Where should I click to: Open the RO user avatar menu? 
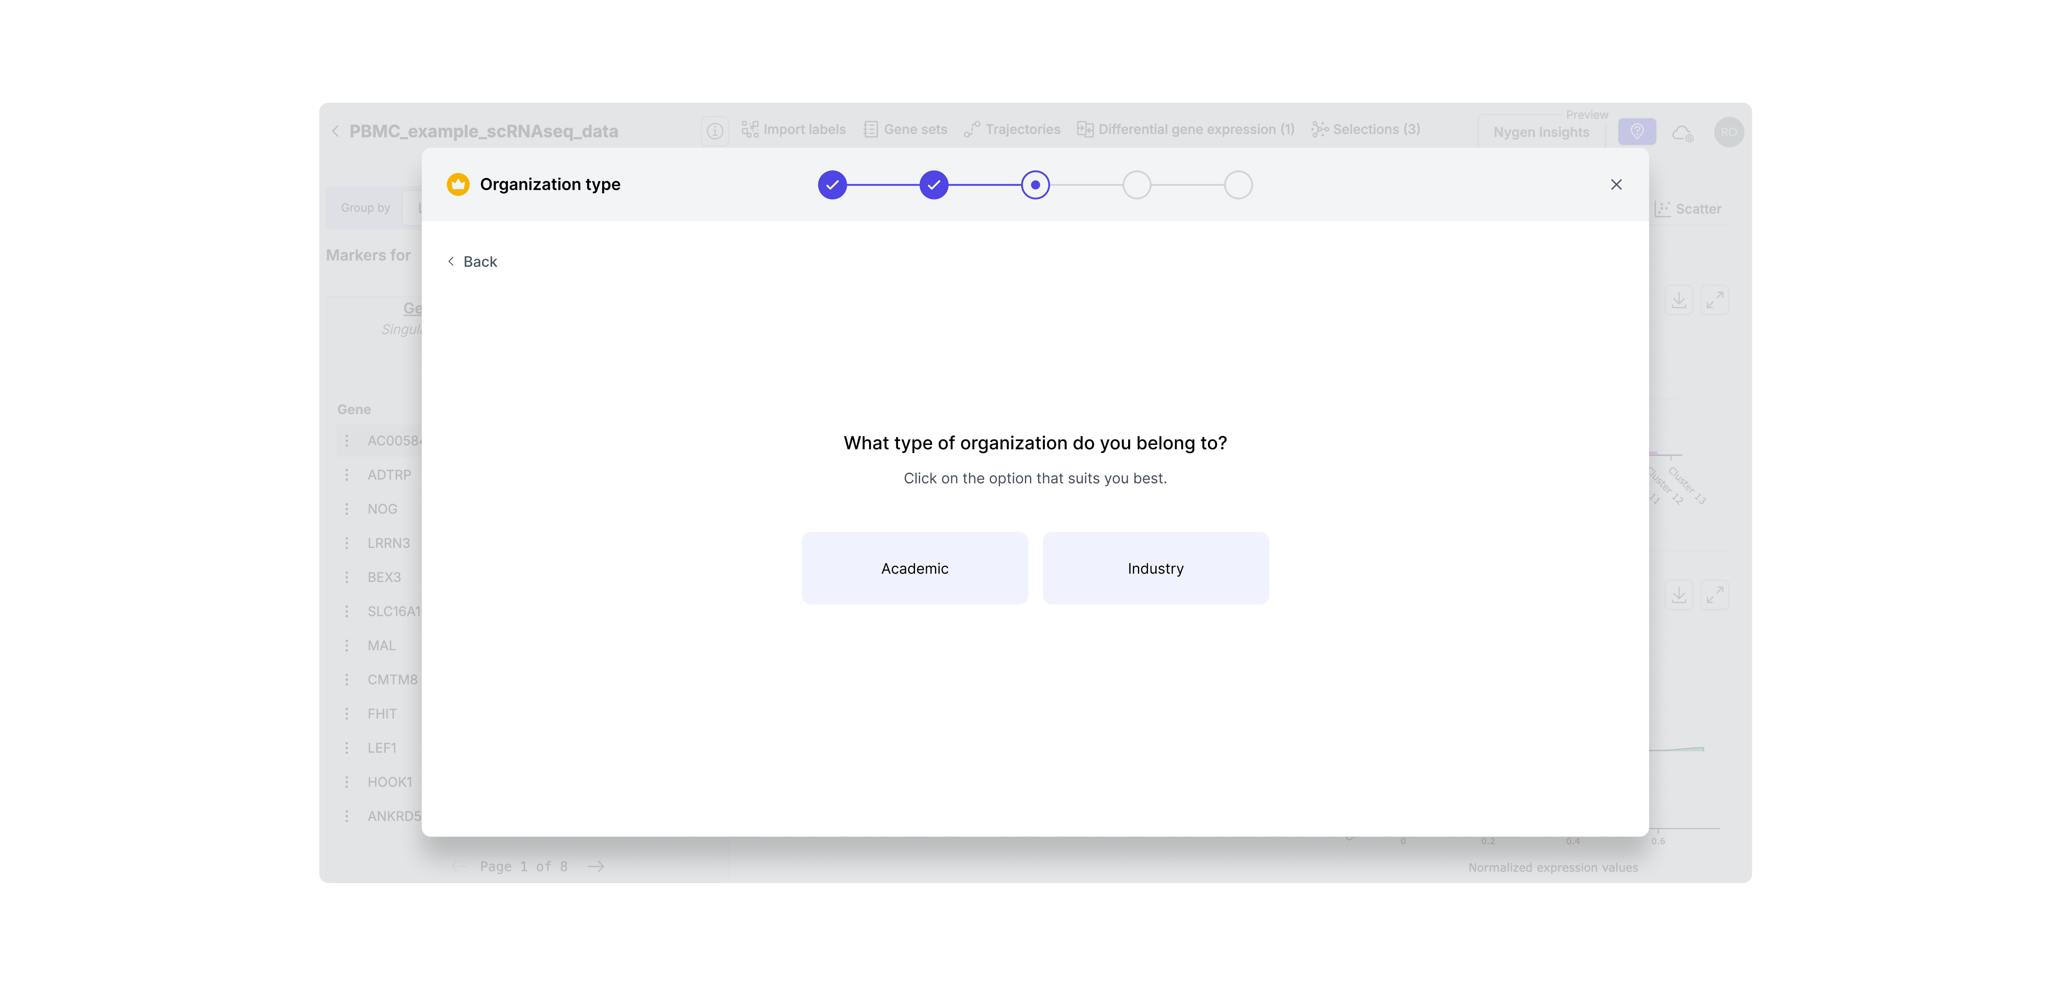point(1729,132)
